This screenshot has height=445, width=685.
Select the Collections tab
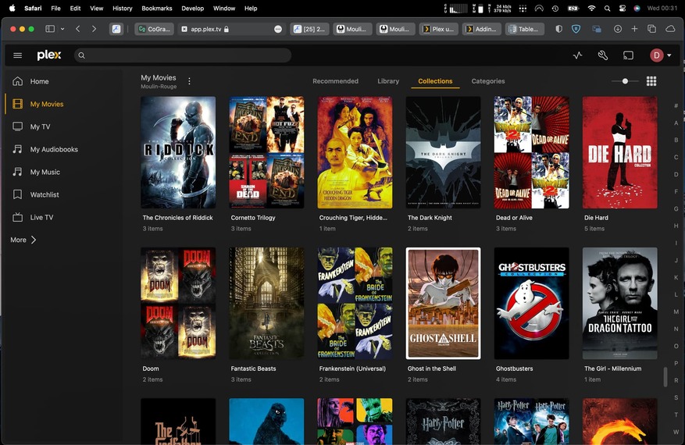pos(435,81)
